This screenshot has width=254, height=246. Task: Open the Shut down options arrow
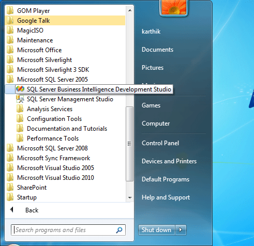click(x=181, y=230)
